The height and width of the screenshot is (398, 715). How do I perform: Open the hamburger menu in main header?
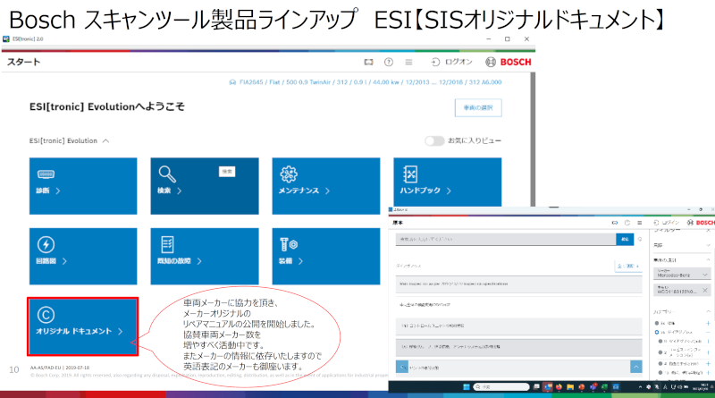pyautogui.click(x=408, y=62)
